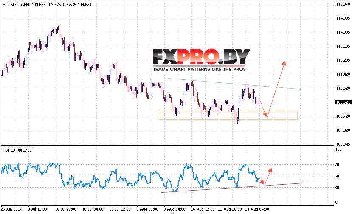Select the RSI 50 level label
This screenshot has height=214, width=352.
tap(337, 176)
